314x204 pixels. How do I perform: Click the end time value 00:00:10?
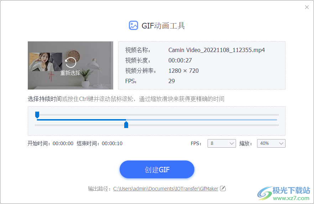click(112, 143)
